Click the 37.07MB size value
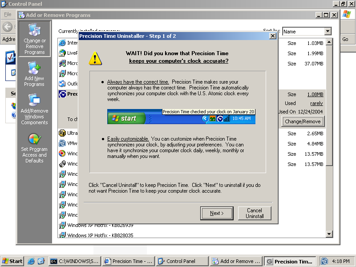 point(314,64)
